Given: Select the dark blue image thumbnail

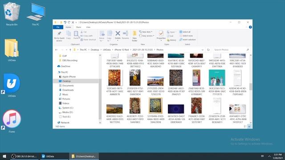Looking at the screenshot, I should (176, 109).
